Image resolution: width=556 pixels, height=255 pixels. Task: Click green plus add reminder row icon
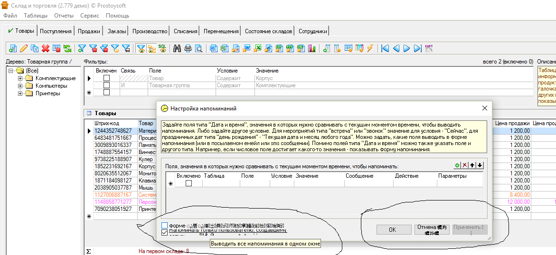[457, 165]
